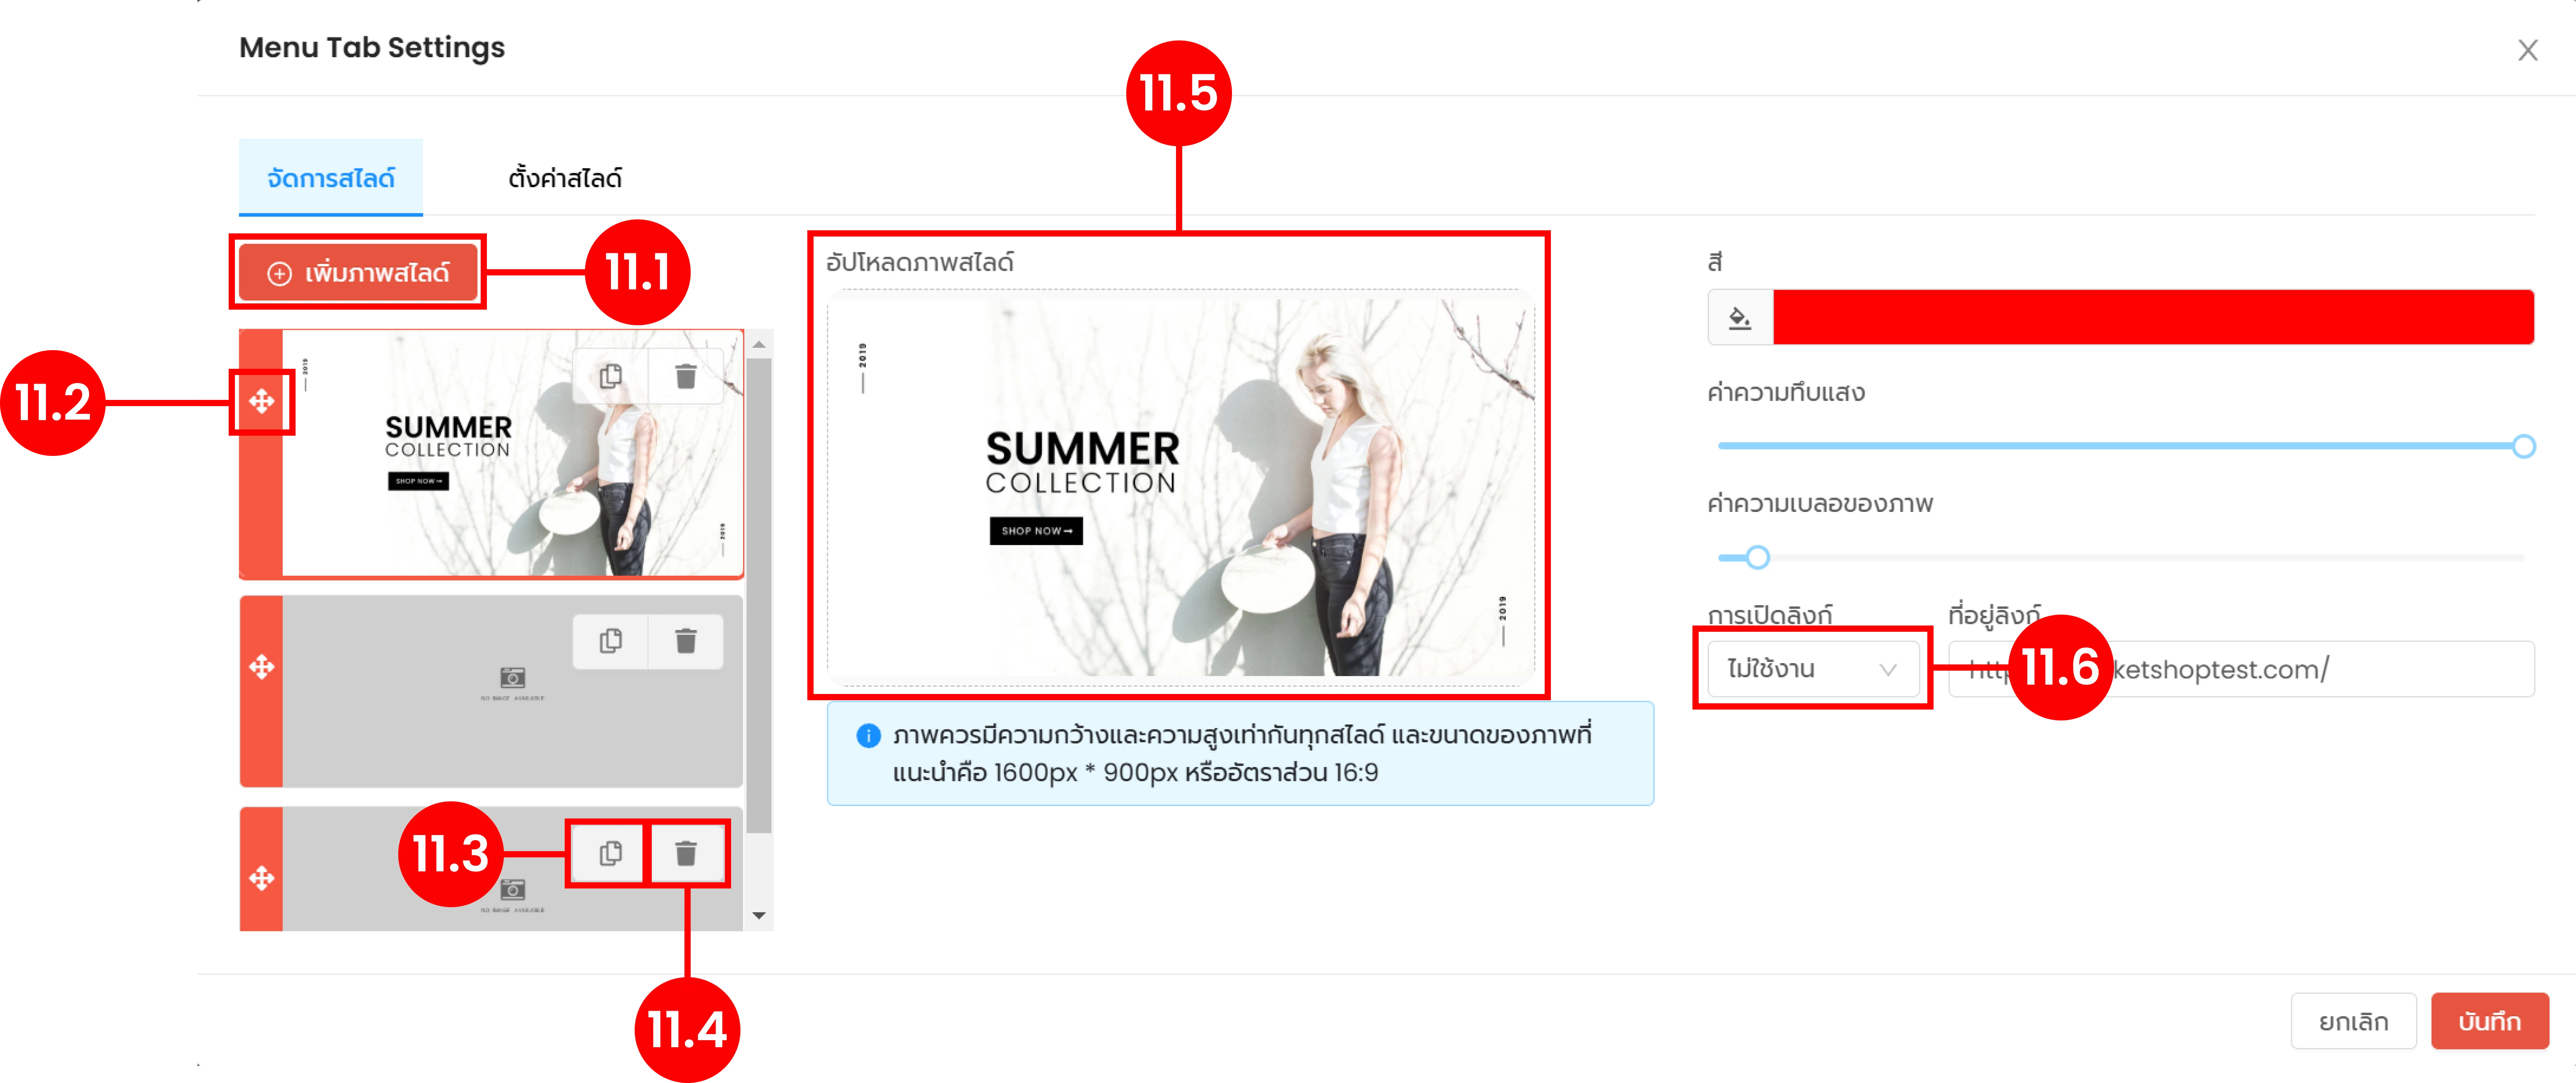Image resolution: width=2576 pixels, height=1083 pixels.
Task: Click the ที่อยู่ลิงก์ URL input field
Action: click(x=2241, y=669)
